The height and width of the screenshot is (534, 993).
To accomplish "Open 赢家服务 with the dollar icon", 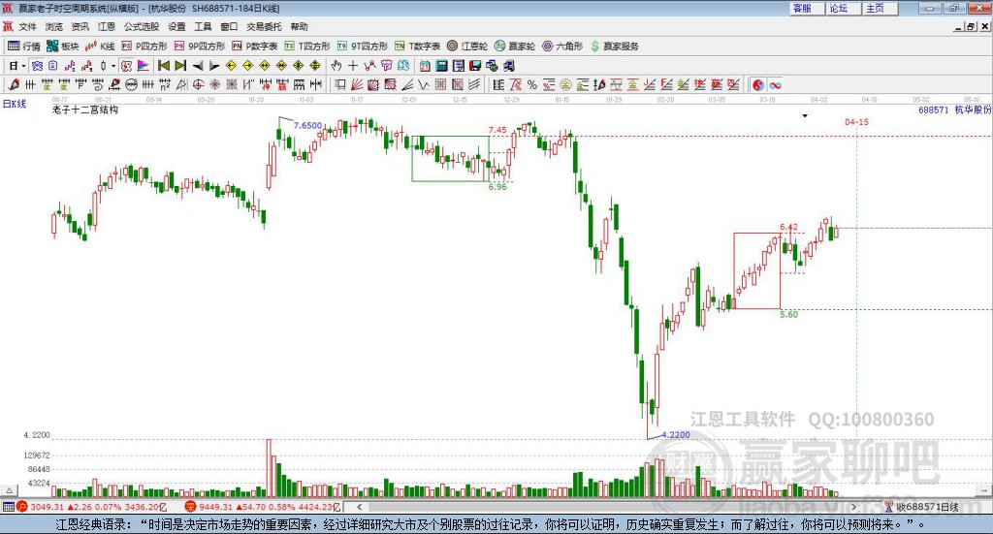I will coord(614,47).
